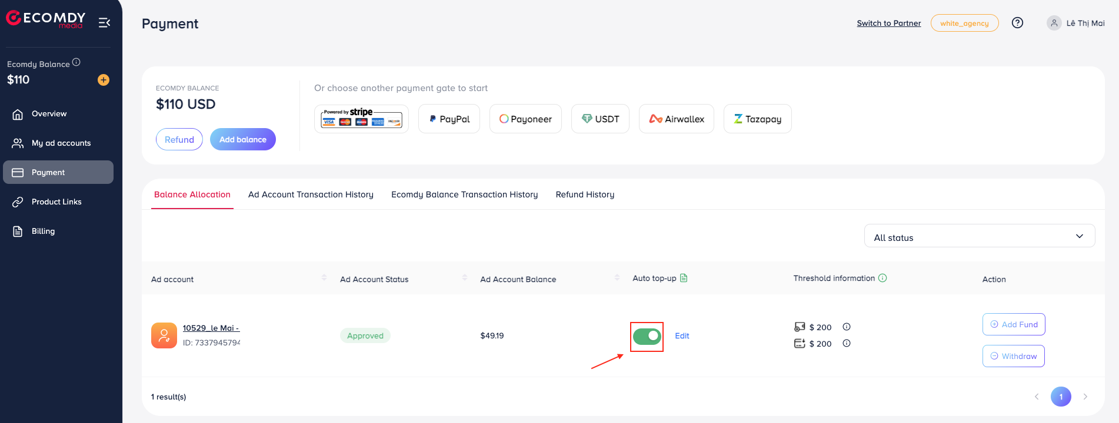Click the Auto top-up document icon
This screenshot has width=1119, height=423.
[684, 278]
